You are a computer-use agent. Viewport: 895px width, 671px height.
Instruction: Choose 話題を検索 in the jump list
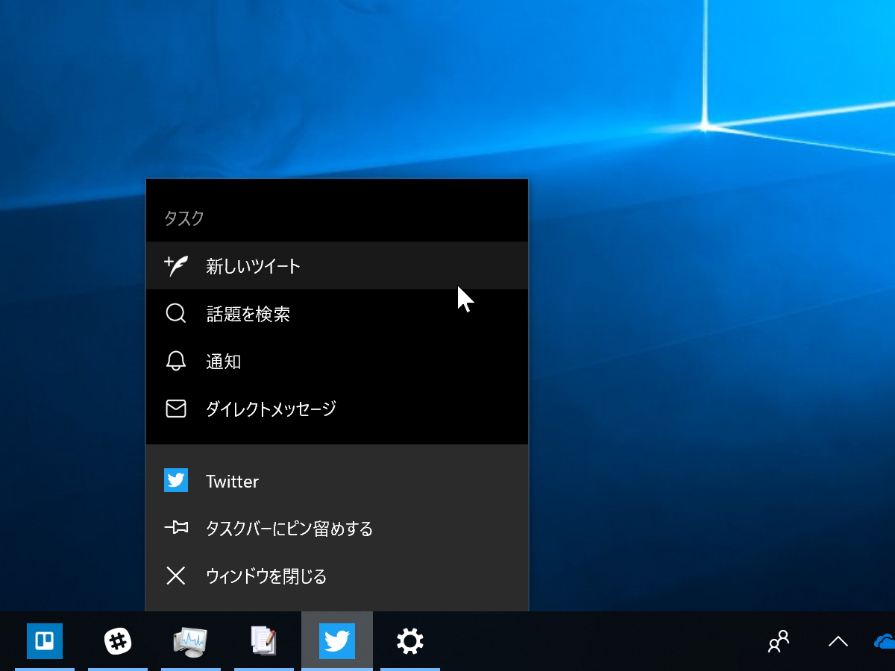(248, 313)
